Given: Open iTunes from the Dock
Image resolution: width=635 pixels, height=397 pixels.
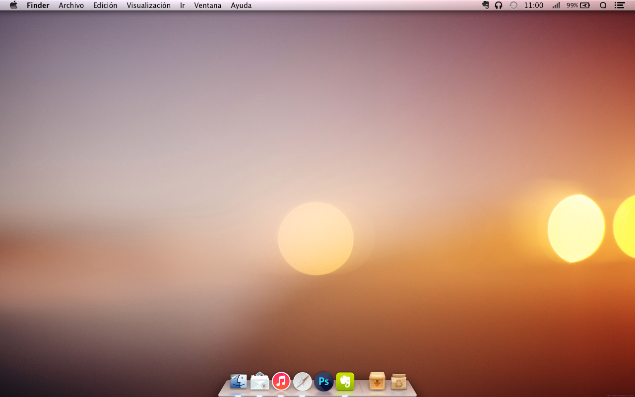Looking at the screenshot, I should [x=281, y=381].
